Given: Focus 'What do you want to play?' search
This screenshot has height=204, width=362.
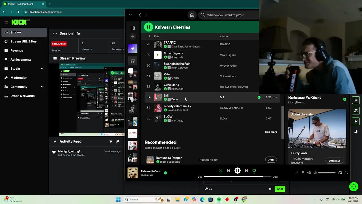Looking at the screenshot, I should point(229,15).
